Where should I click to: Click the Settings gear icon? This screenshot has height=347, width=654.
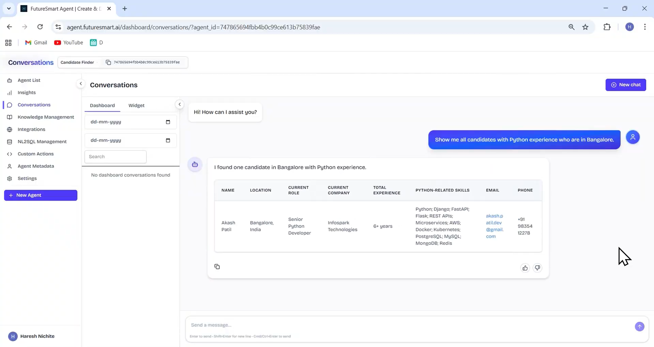(10, 179)
